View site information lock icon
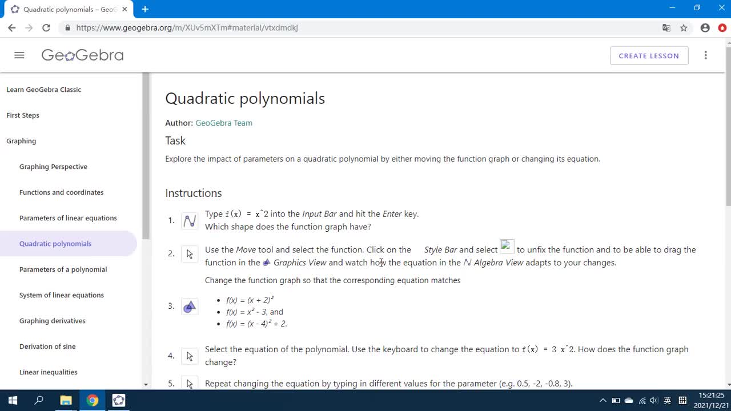The width and height of the screenshot is (731, 411). click(67, 27)
